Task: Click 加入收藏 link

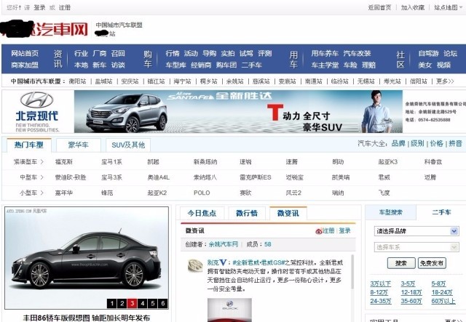Action: 413,7
